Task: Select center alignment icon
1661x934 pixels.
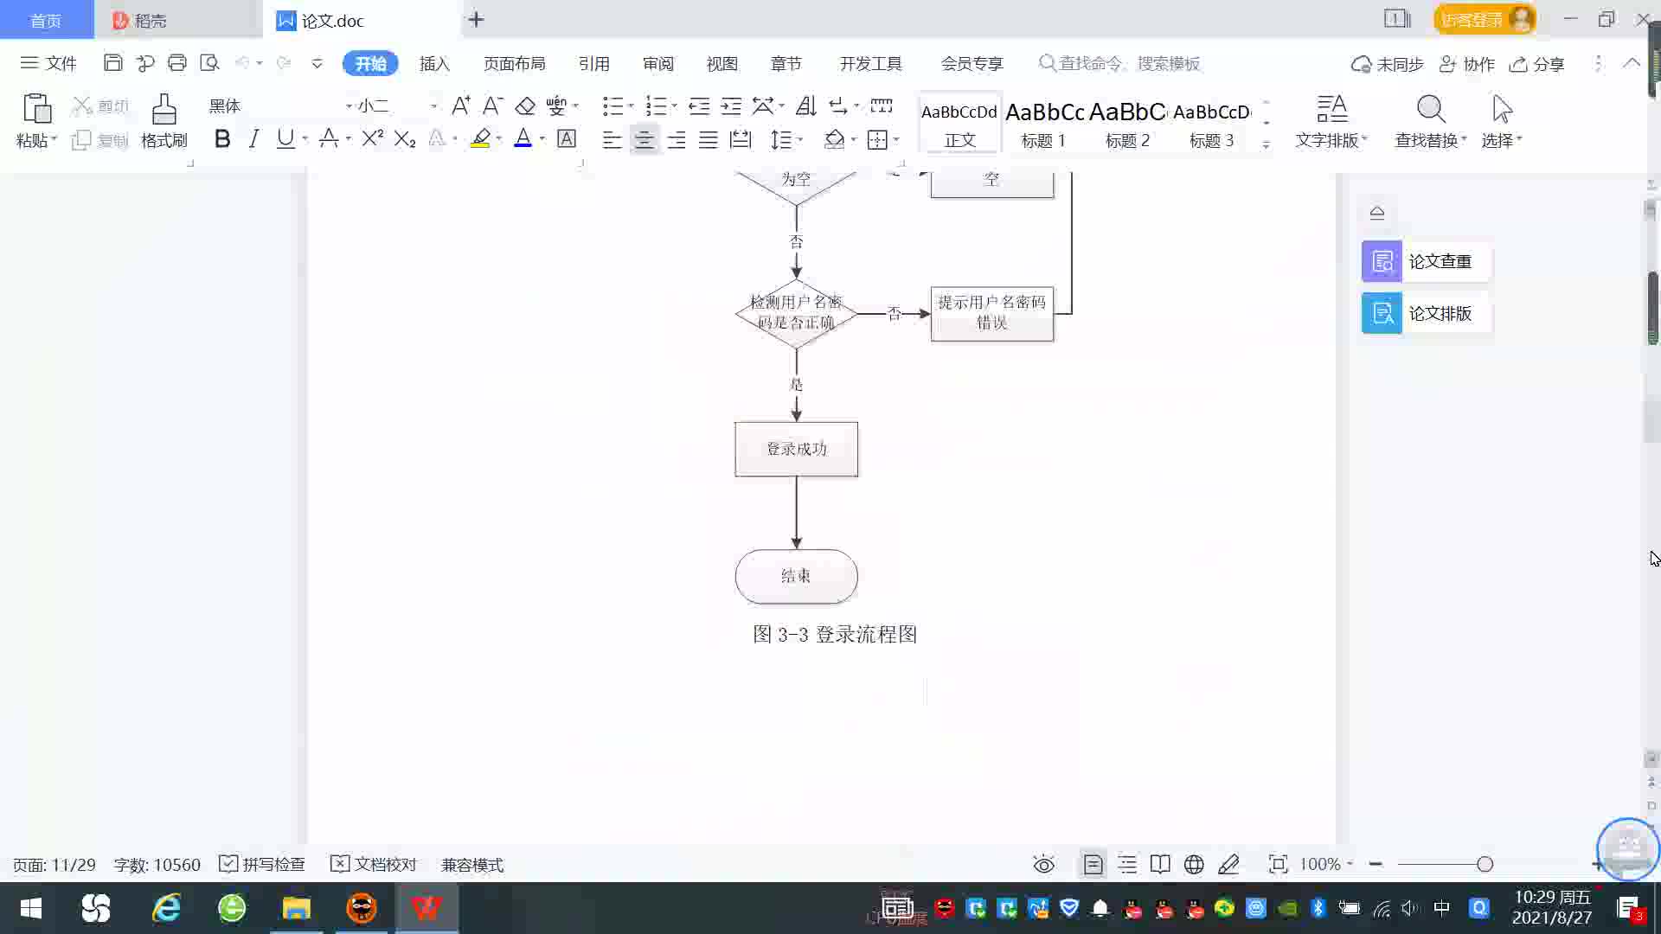Action: (x=644, y=140)
